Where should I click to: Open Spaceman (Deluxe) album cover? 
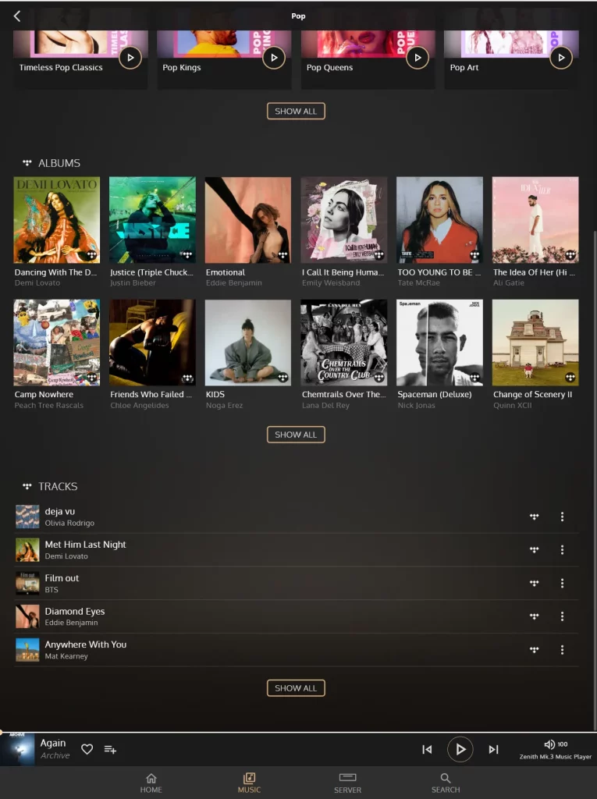pos(439,343)
